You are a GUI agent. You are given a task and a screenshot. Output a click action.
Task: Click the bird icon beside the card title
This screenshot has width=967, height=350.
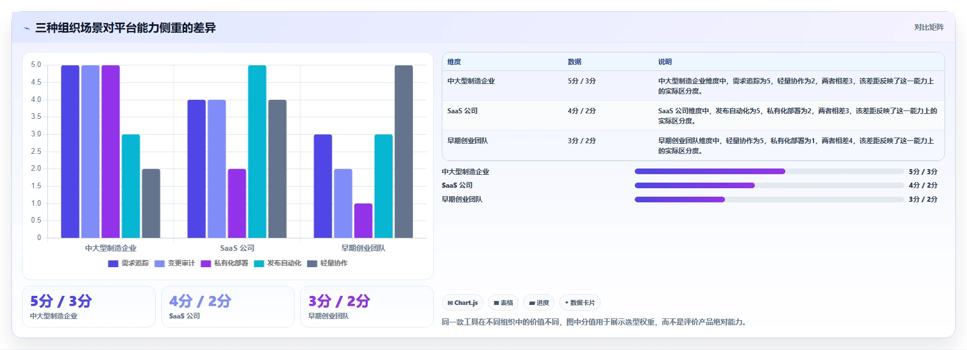coord(27,28)
